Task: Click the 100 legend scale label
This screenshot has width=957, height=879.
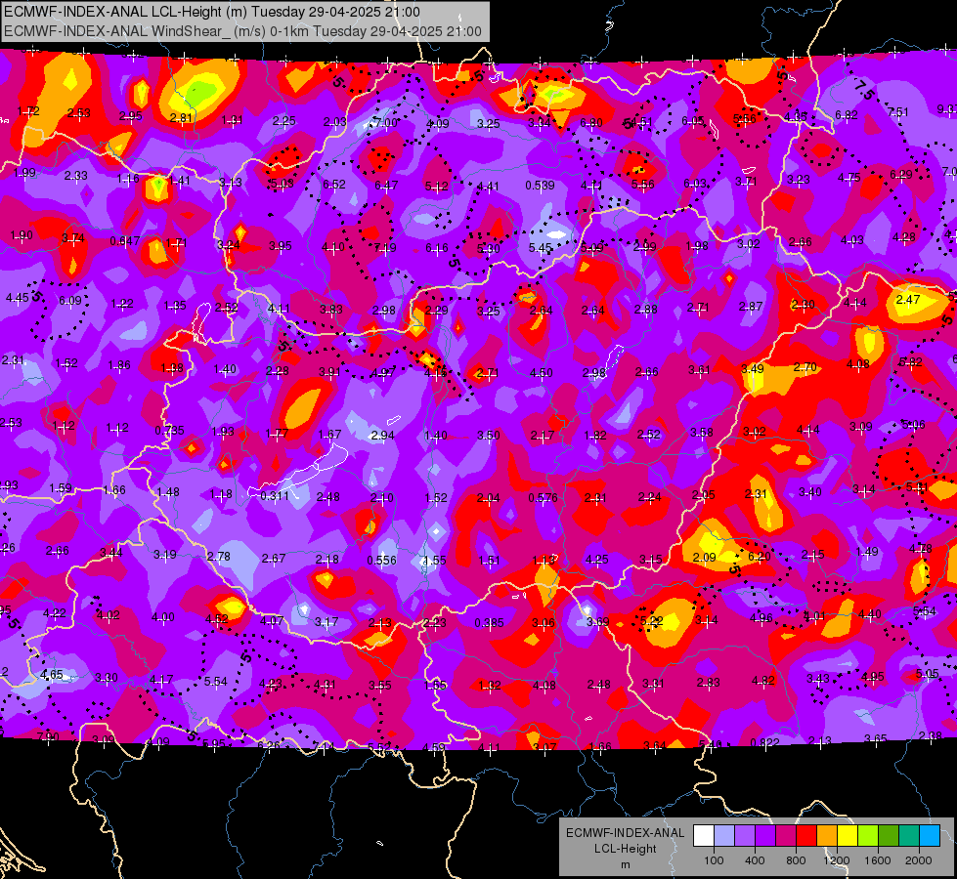Action: tap(714, 860)
